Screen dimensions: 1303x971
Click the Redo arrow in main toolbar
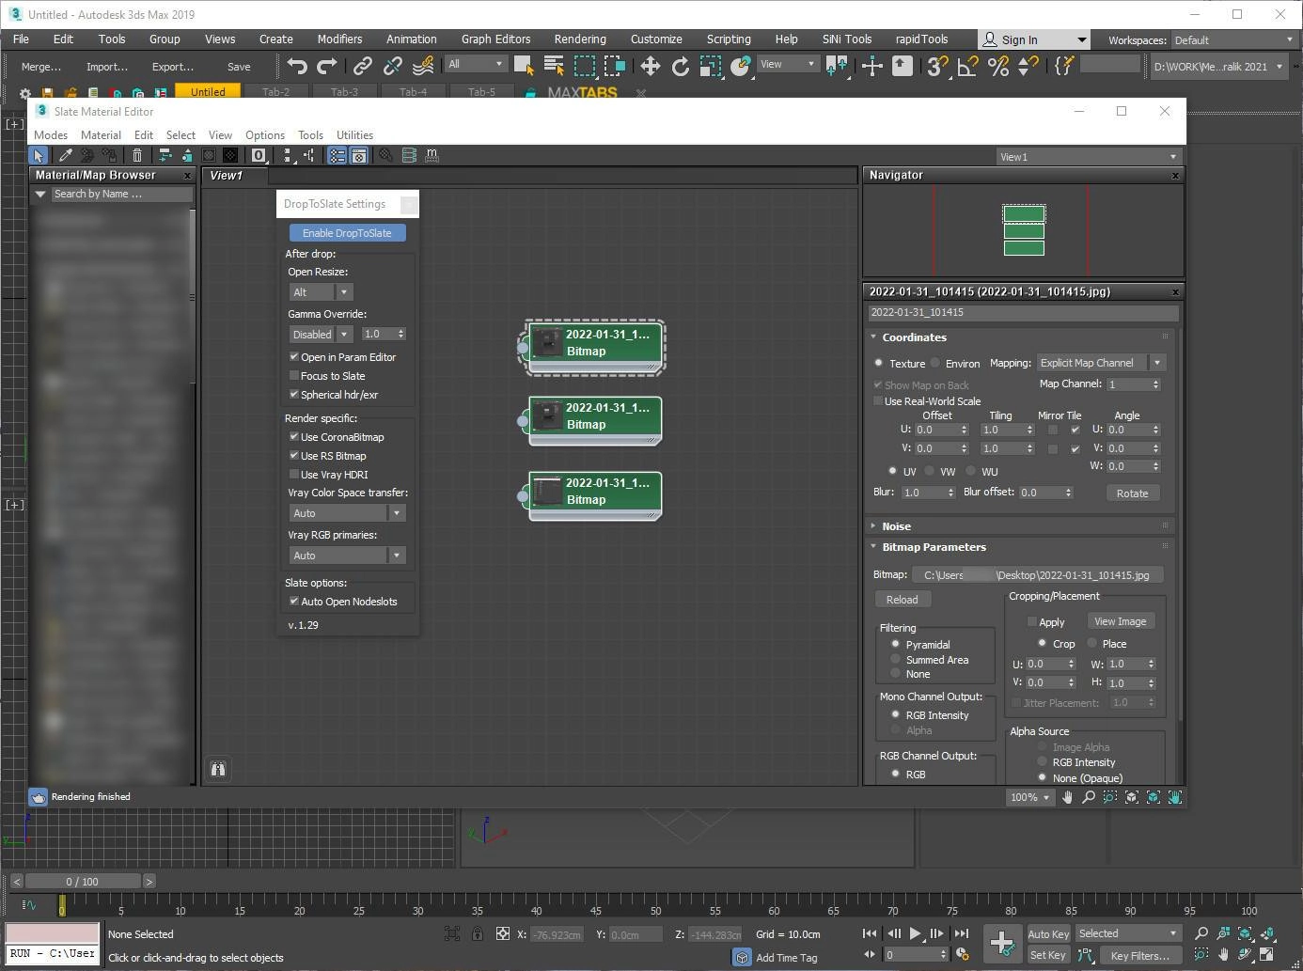click(327, 66)
